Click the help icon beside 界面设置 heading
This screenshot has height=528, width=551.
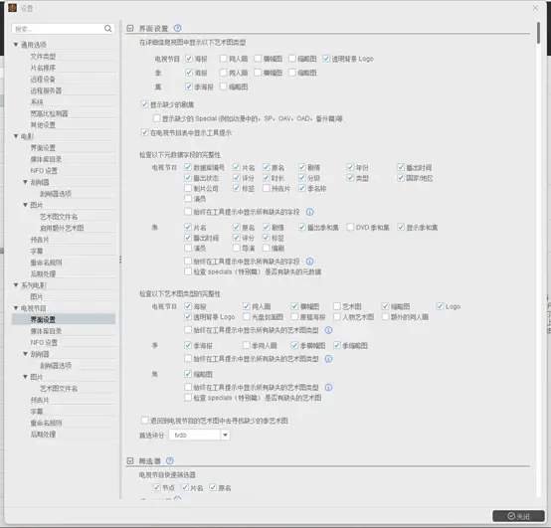pyautogui.click(x=177, y=28)
